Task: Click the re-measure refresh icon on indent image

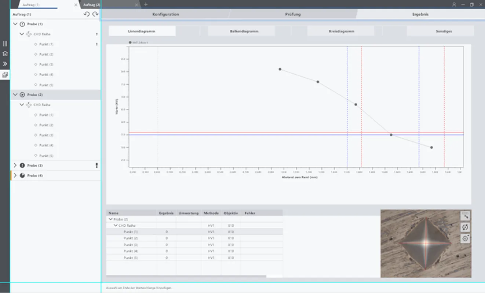Action: tap(465, 227)
